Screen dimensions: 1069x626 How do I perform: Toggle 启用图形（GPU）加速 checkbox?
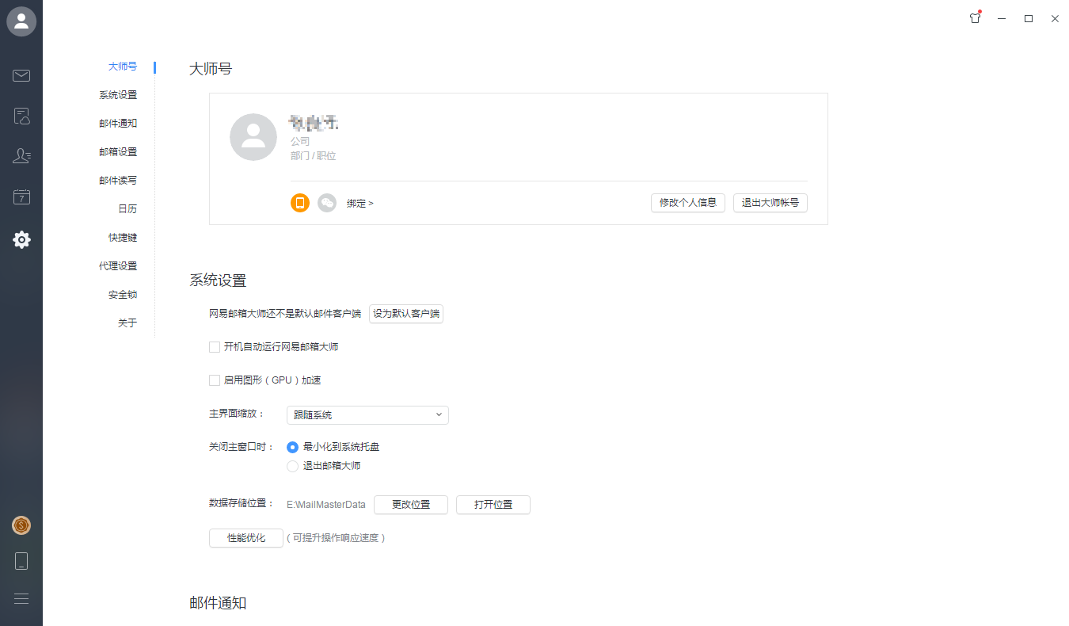coord(215,380)
